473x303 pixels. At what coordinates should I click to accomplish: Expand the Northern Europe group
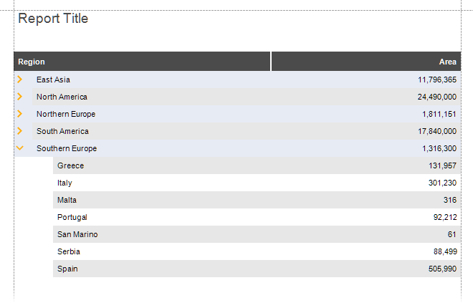point(20,114)
